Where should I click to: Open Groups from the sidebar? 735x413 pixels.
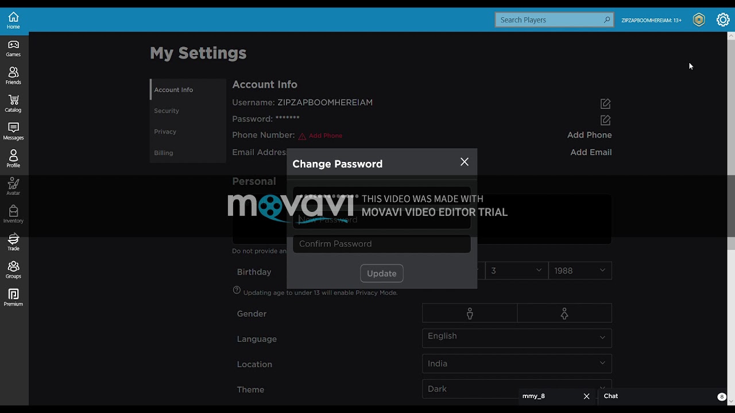pyautogui.click(x=13, y=270)
